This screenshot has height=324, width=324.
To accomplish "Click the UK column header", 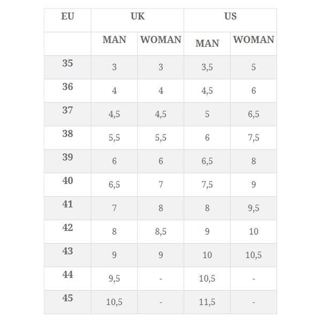I will (137, 16).
